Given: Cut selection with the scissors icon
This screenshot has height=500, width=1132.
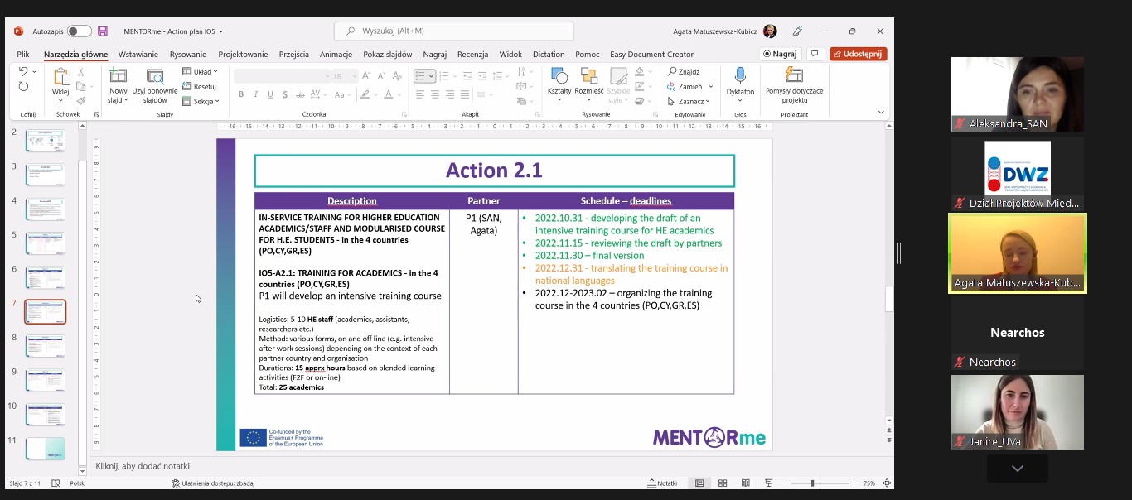Looking at the screenshot, I should (x=80, y=72).
